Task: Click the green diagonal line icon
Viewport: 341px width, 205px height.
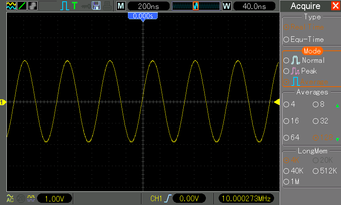Action: coord(22,6)
